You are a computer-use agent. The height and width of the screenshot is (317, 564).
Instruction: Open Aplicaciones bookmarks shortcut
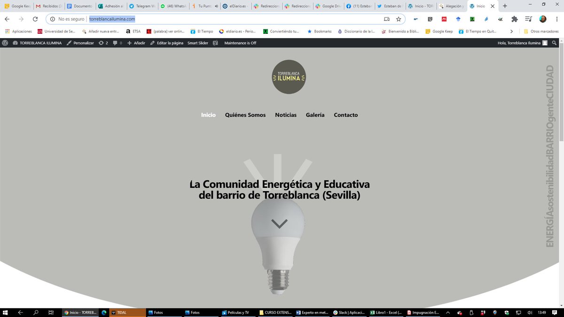coord(19,31)
